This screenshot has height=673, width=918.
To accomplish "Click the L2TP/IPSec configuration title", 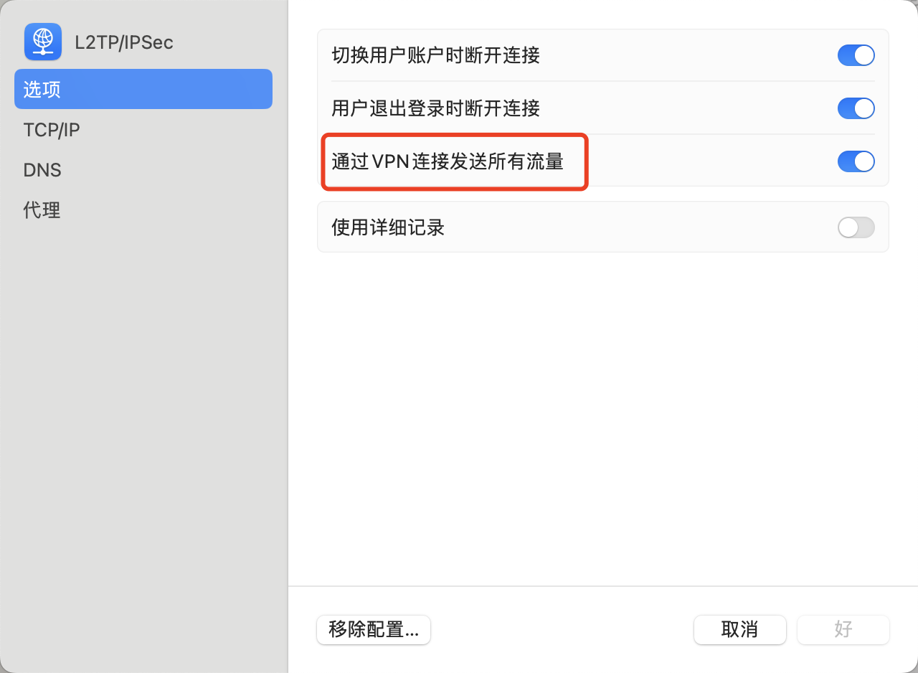I will click(x=124, y=42).
